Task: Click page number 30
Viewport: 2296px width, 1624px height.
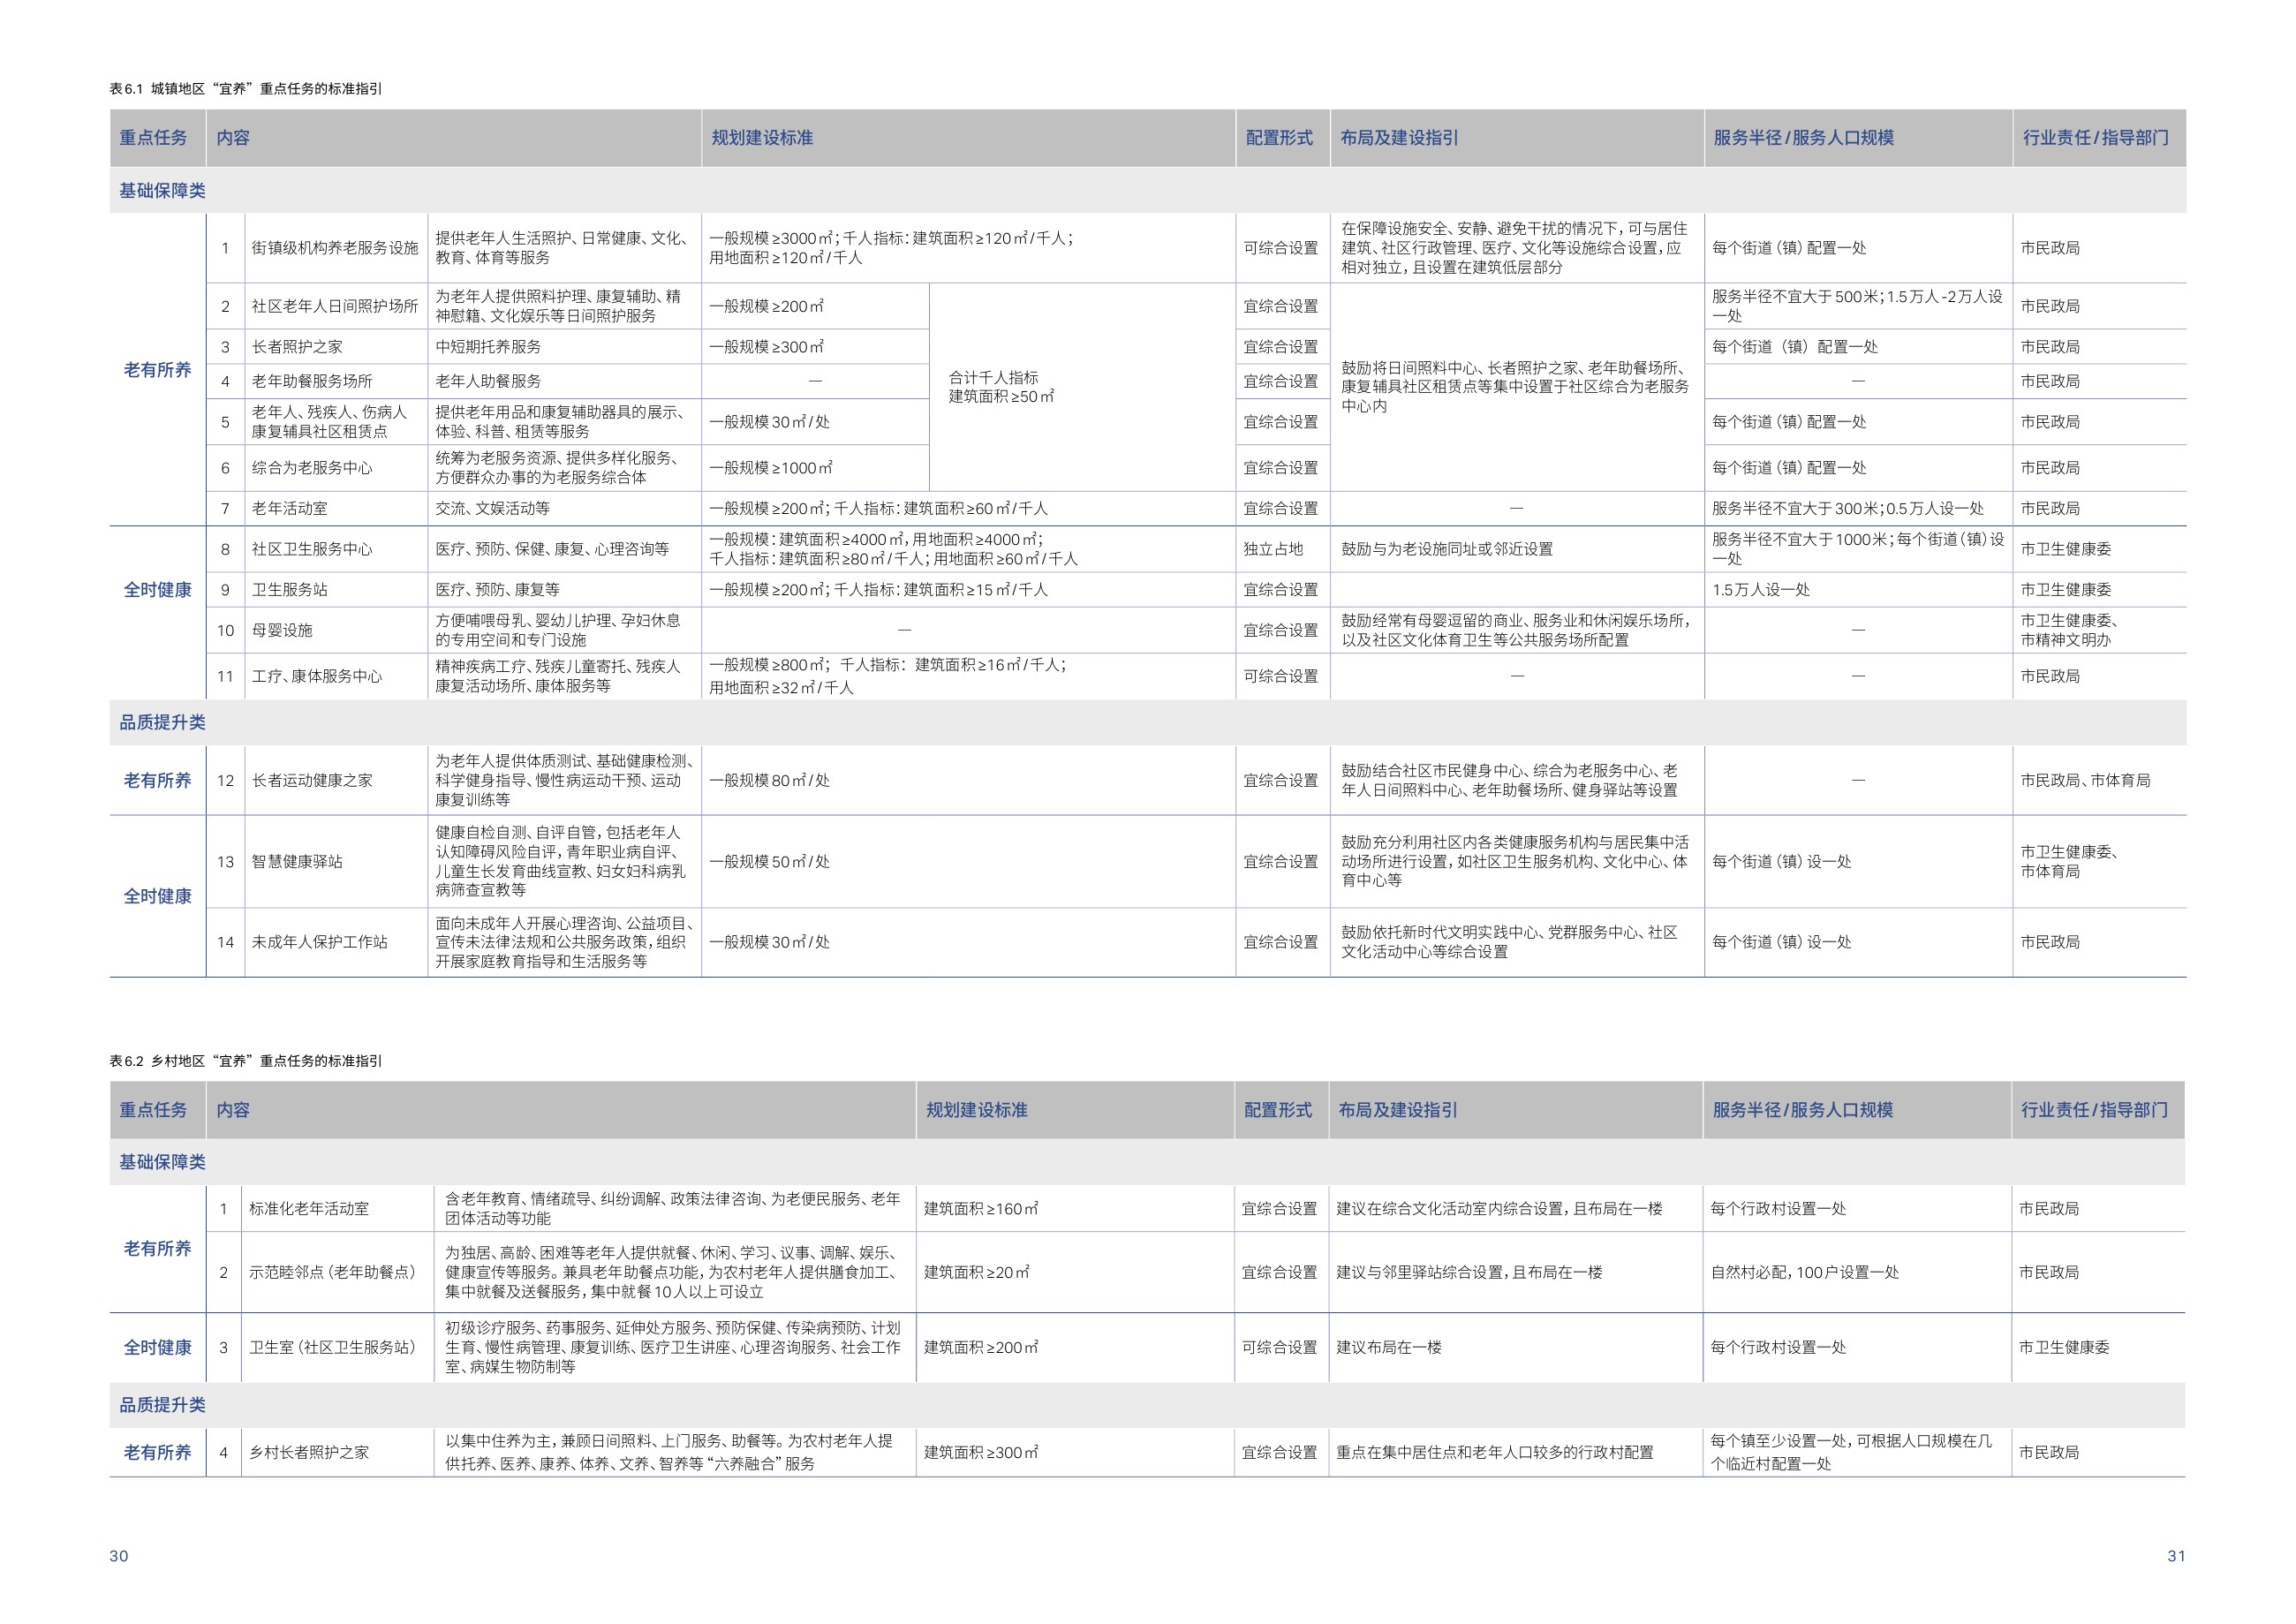Action: tap(119, 1556)
